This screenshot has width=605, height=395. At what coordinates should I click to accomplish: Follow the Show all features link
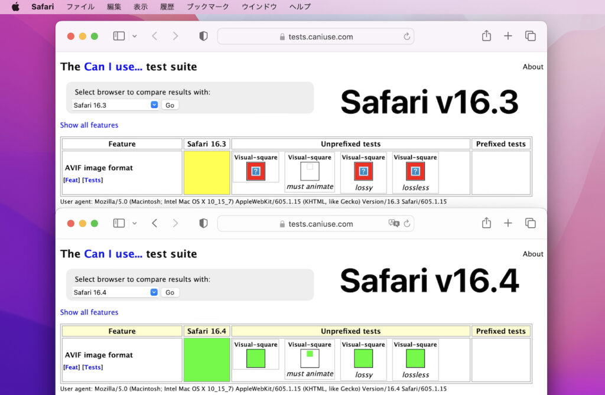pos(89,125)
